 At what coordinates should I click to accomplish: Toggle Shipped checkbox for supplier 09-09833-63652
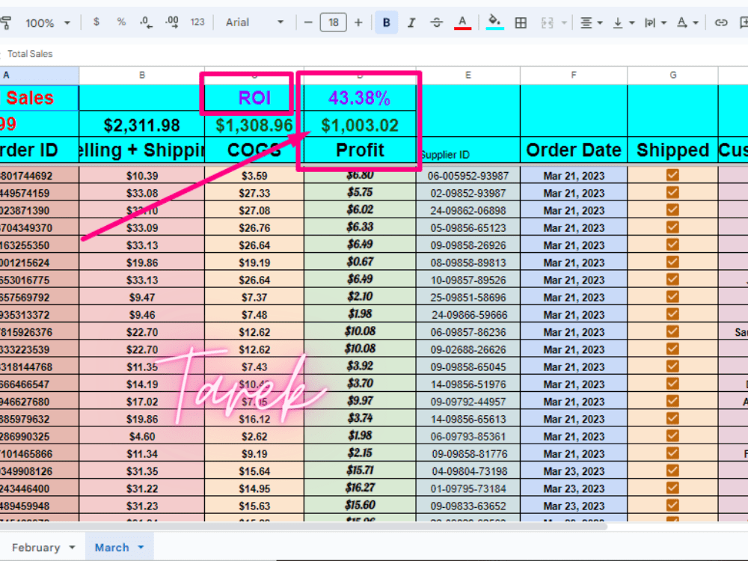click(x=672, y=505)
